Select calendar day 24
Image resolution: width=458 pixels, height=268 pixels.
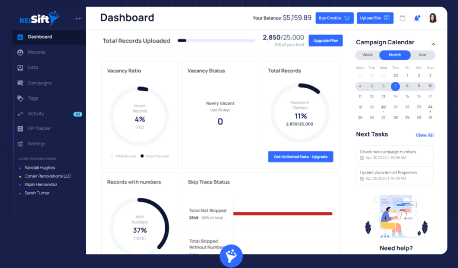(x=430, y=107)
